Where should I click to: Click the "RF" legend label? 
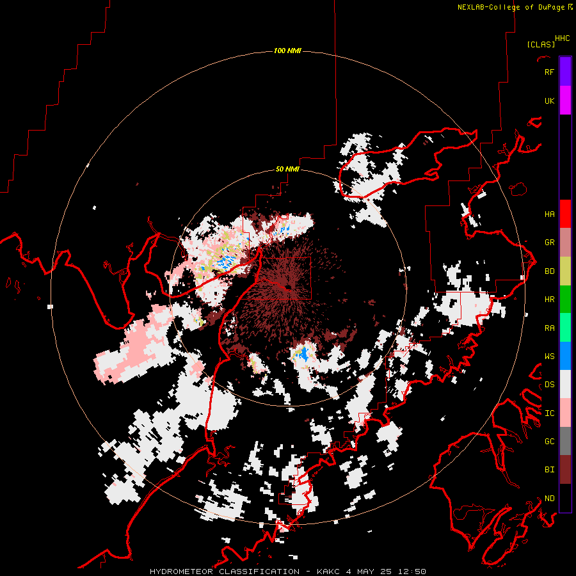[549, 72]
